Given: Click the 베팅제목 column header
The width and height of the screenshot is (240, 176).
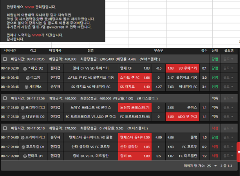Looking at the screenshot, I should (55, 51).
